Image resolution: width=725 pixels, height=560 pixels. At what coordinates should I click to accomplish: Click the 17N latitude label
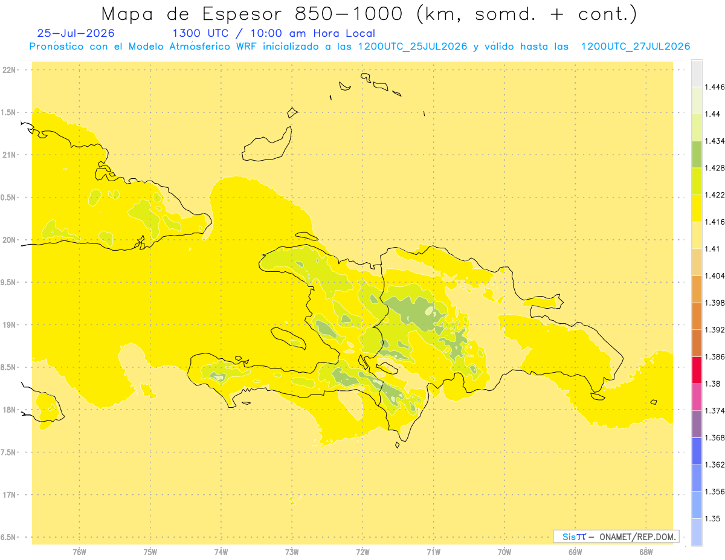(x=10, y=495)
